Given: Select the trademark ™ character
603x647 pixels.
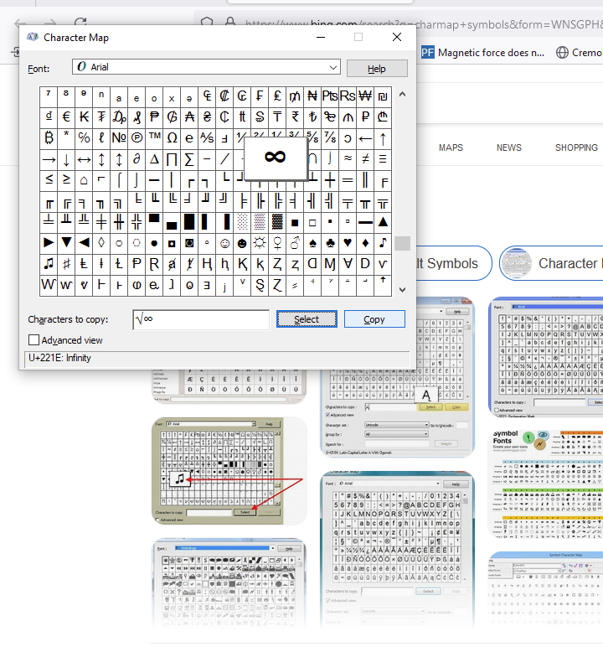Looking at the screenshot, I should pyautogui.click(x=154, y=138).
